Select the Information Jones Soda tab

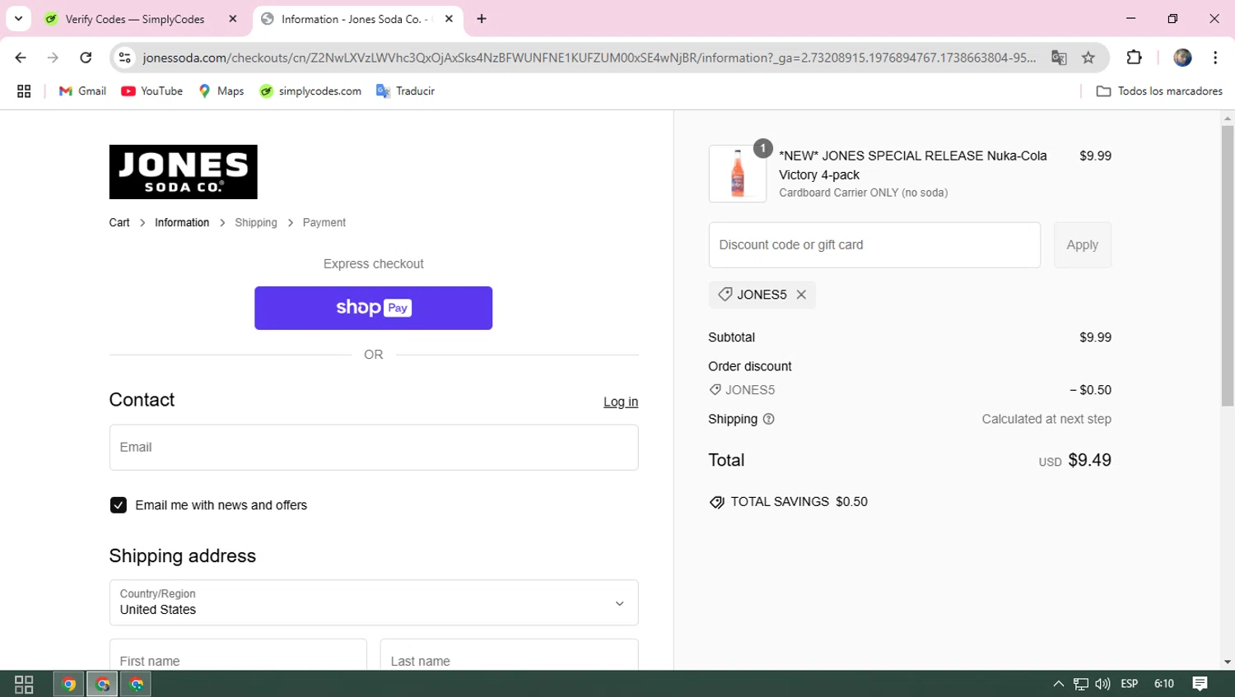[358, 19]
